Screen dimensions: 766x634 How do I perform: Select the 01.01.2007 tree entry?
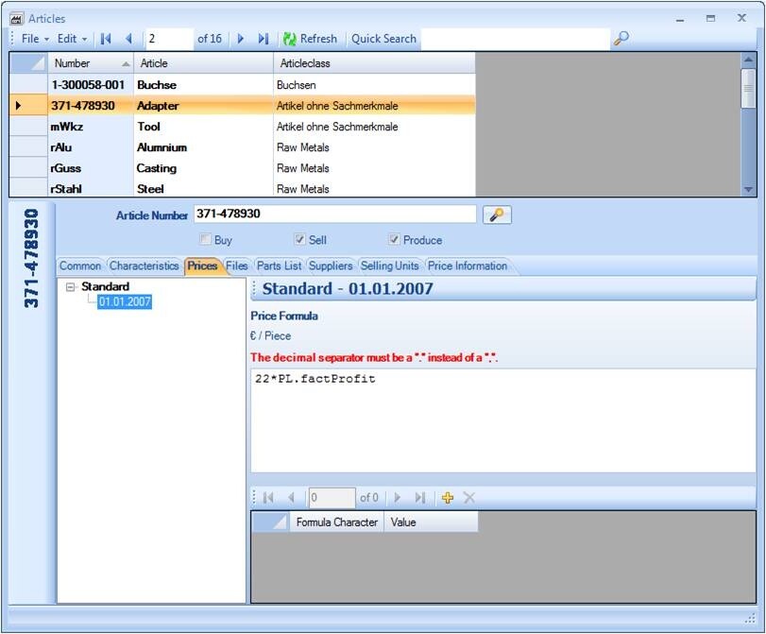pyautogui.click(x=125, y=301)
